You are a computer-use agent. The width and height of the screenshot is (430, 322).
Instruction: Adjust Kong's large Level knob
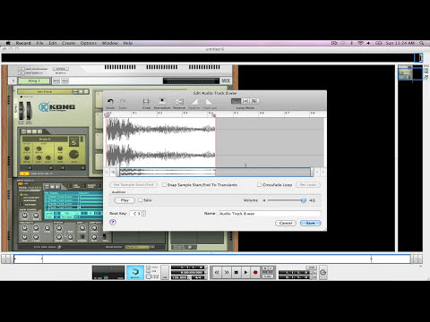(x=73, y=154)
